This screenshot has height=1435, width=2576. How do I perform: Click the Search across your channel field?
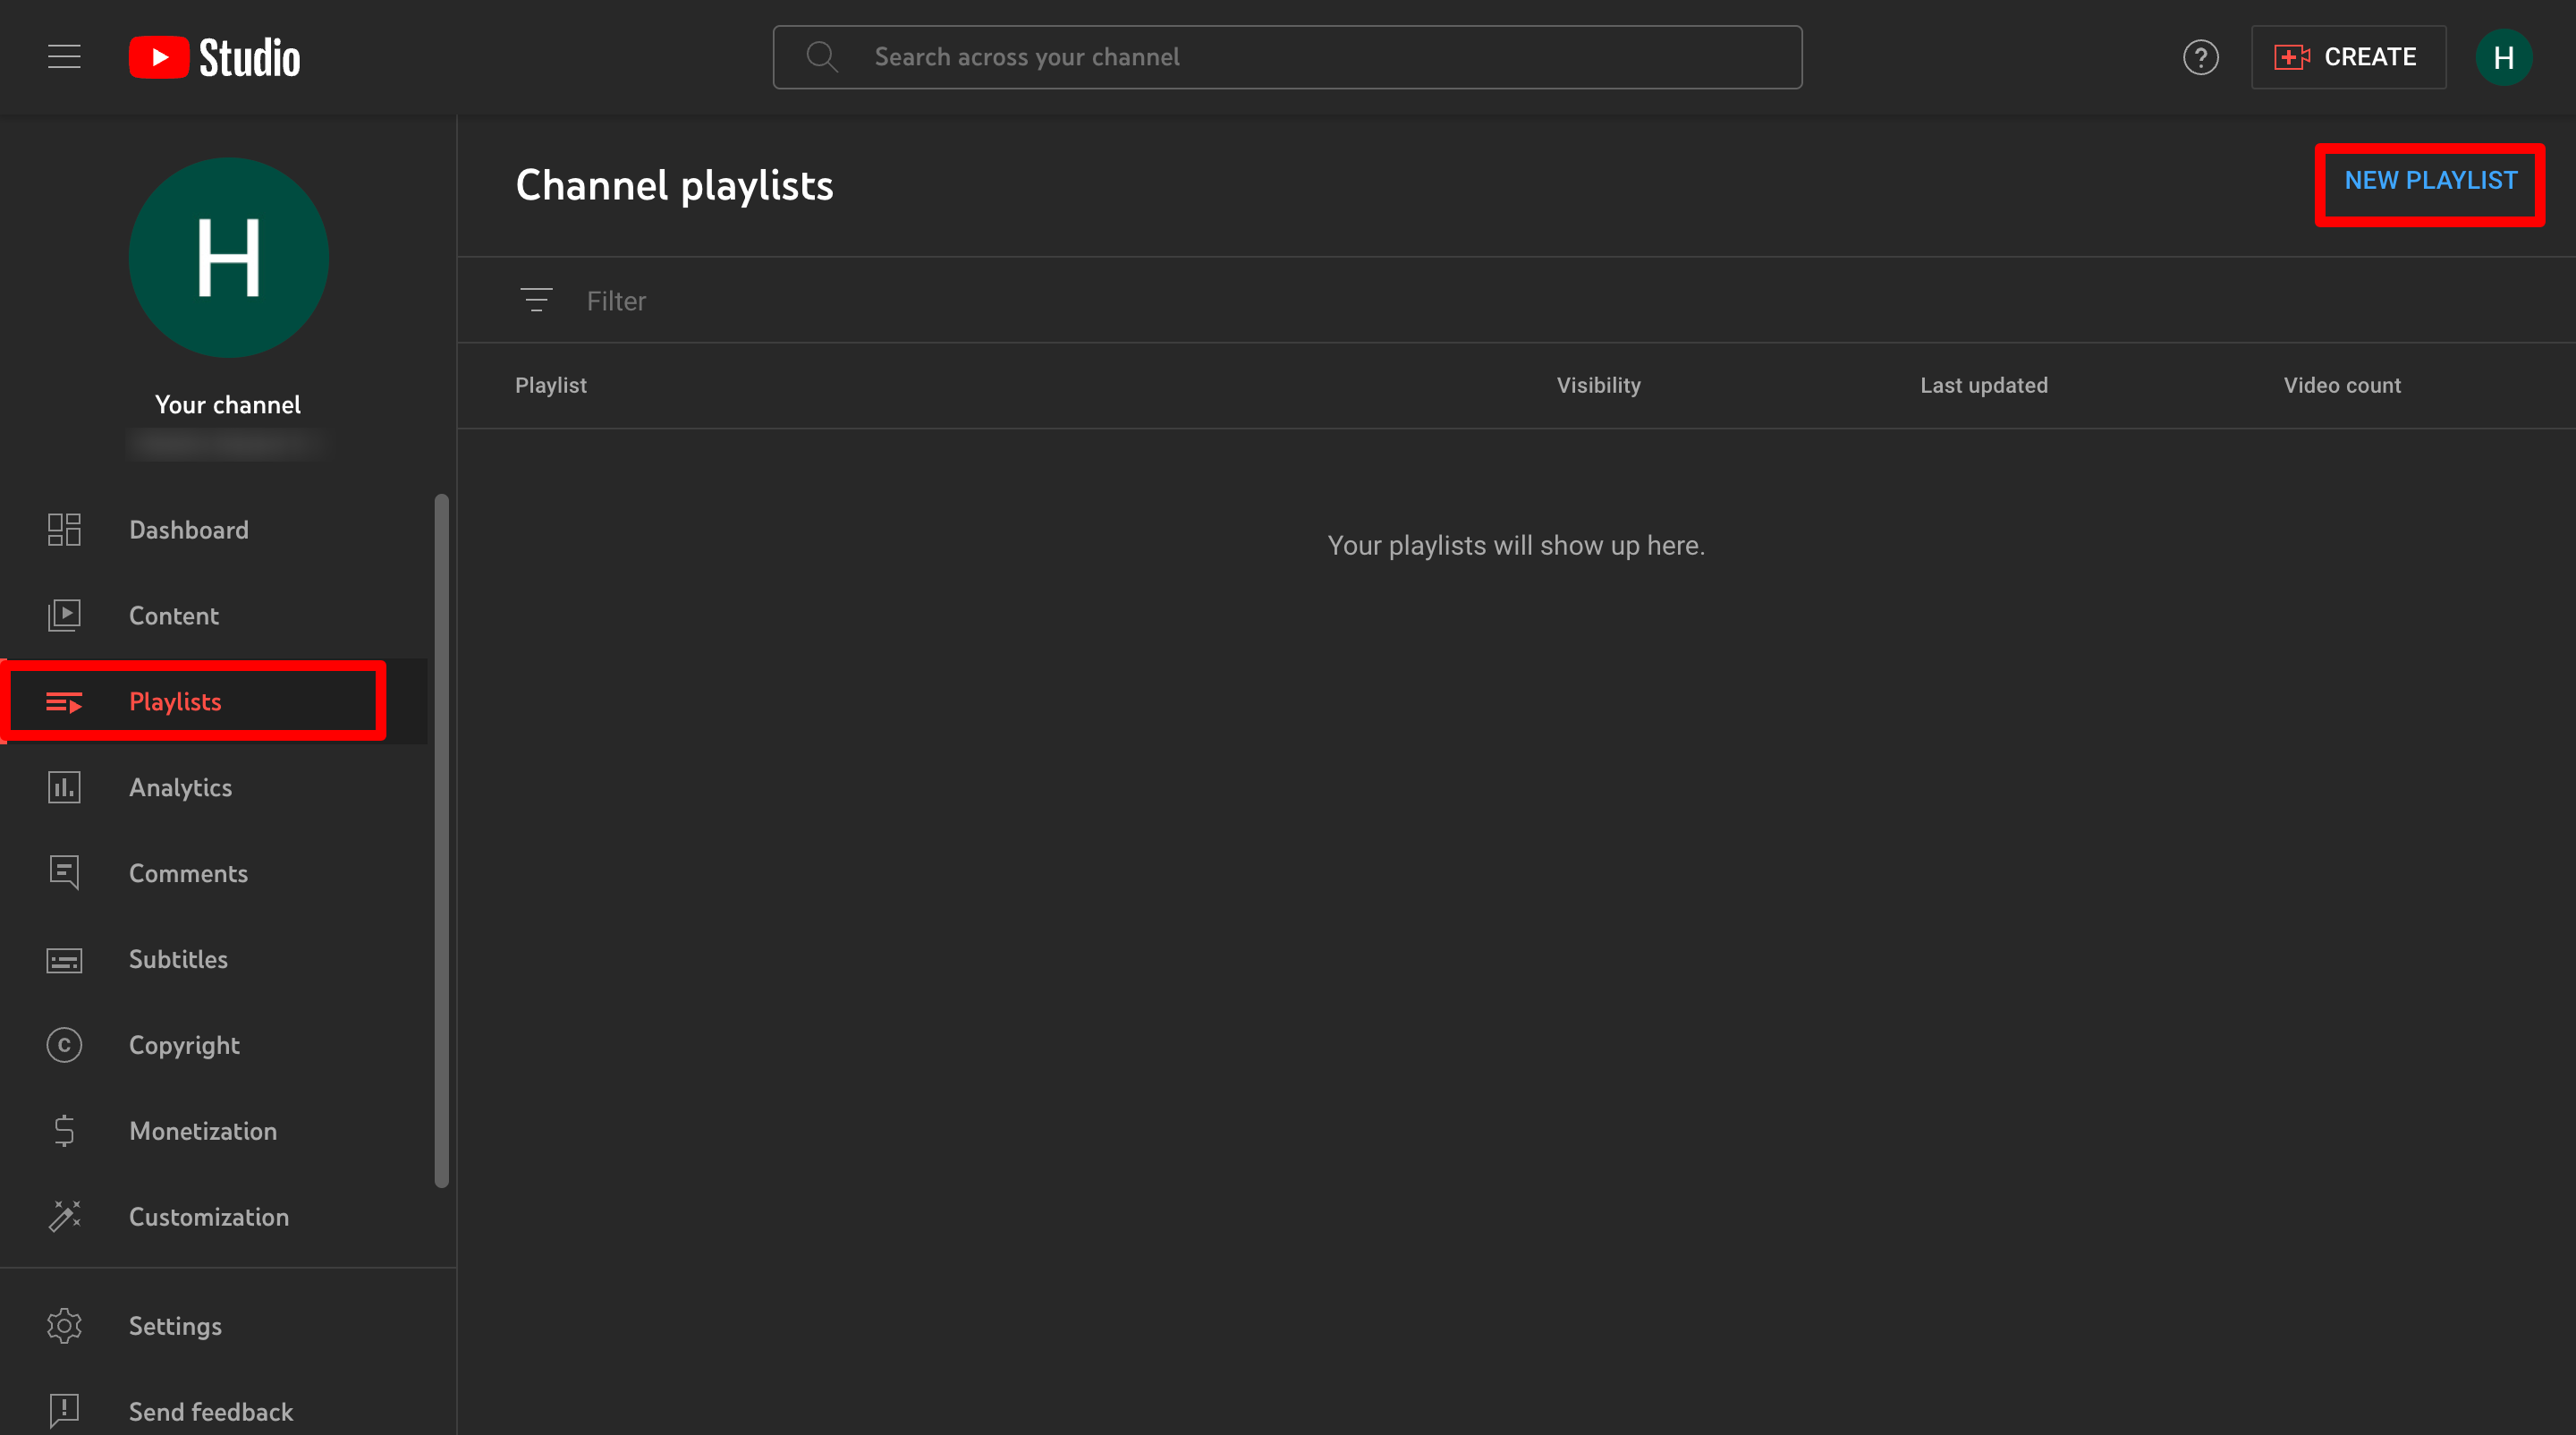point(1286,56)
